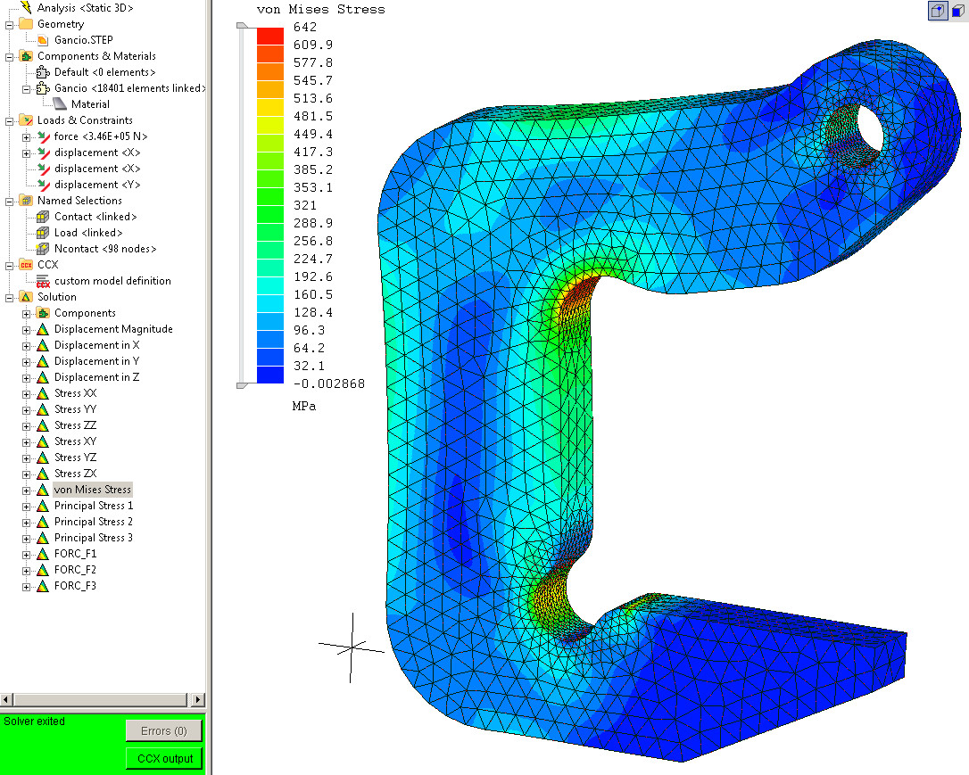Click the MPa unit label
Image resolution: width=969 pixels, height=775 pixels.
point(304,407)
